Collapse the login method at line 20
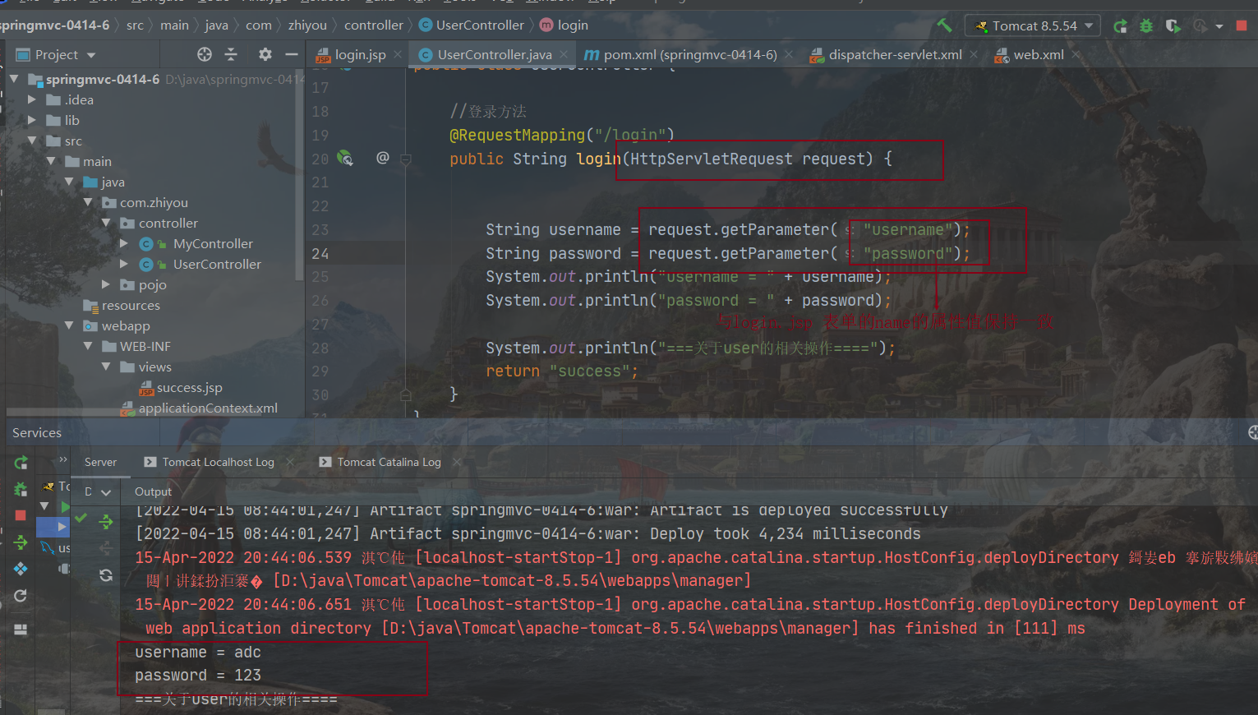 [406, 159]
